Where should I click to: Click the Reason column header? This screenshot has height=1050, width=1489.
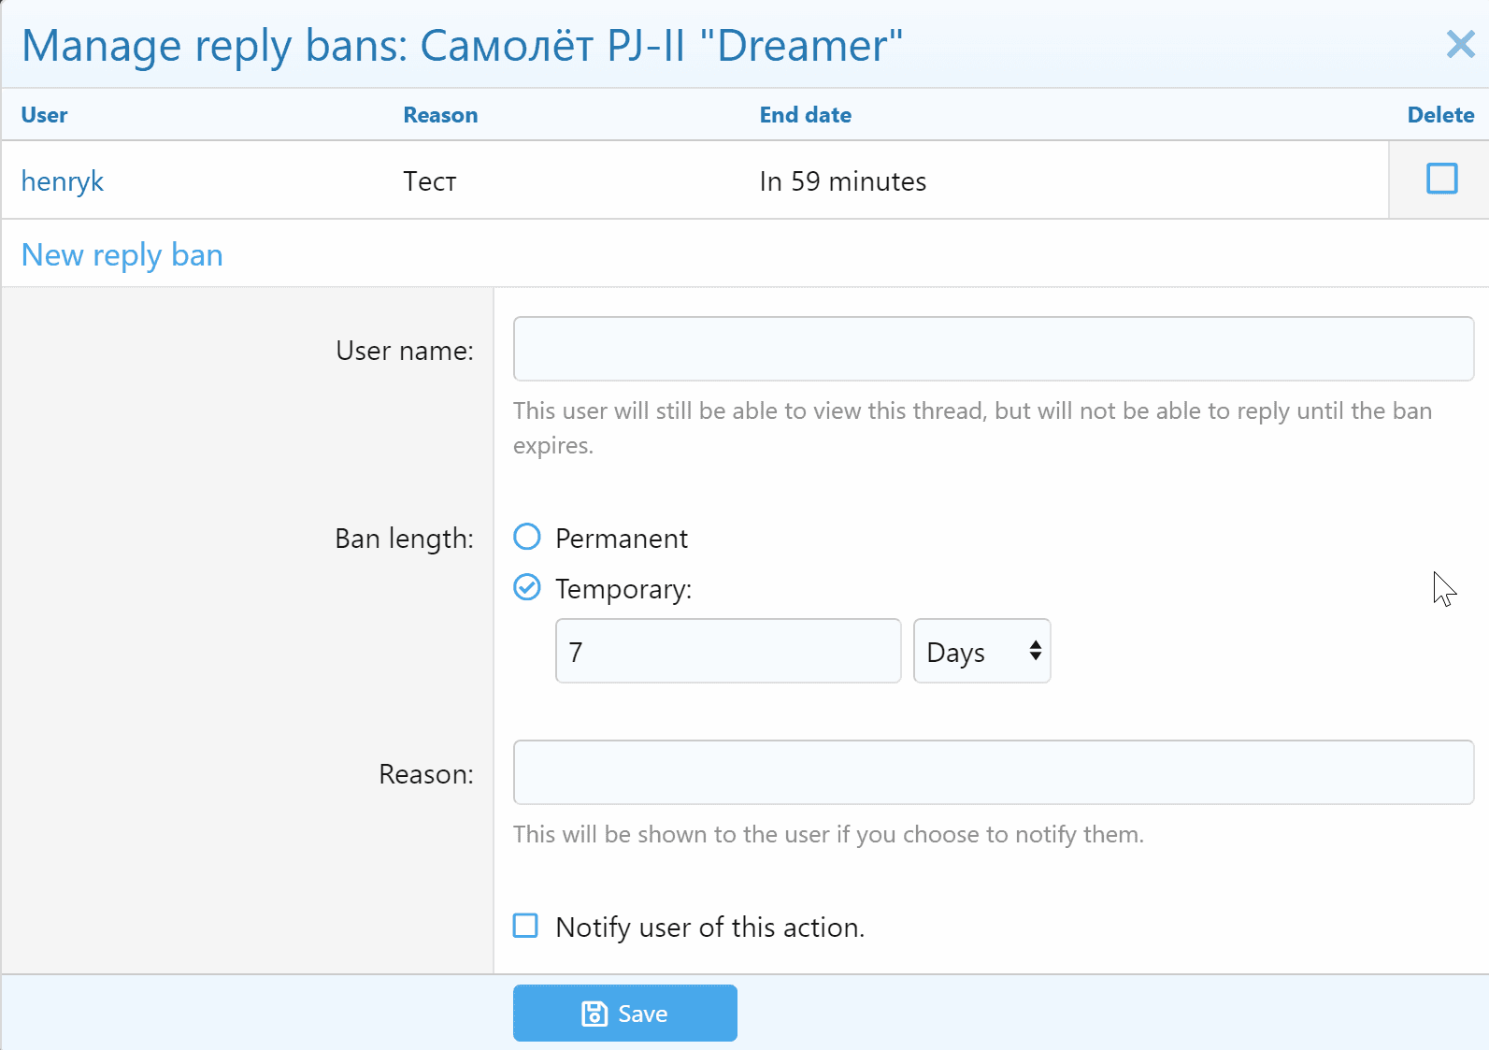point(440,115)
